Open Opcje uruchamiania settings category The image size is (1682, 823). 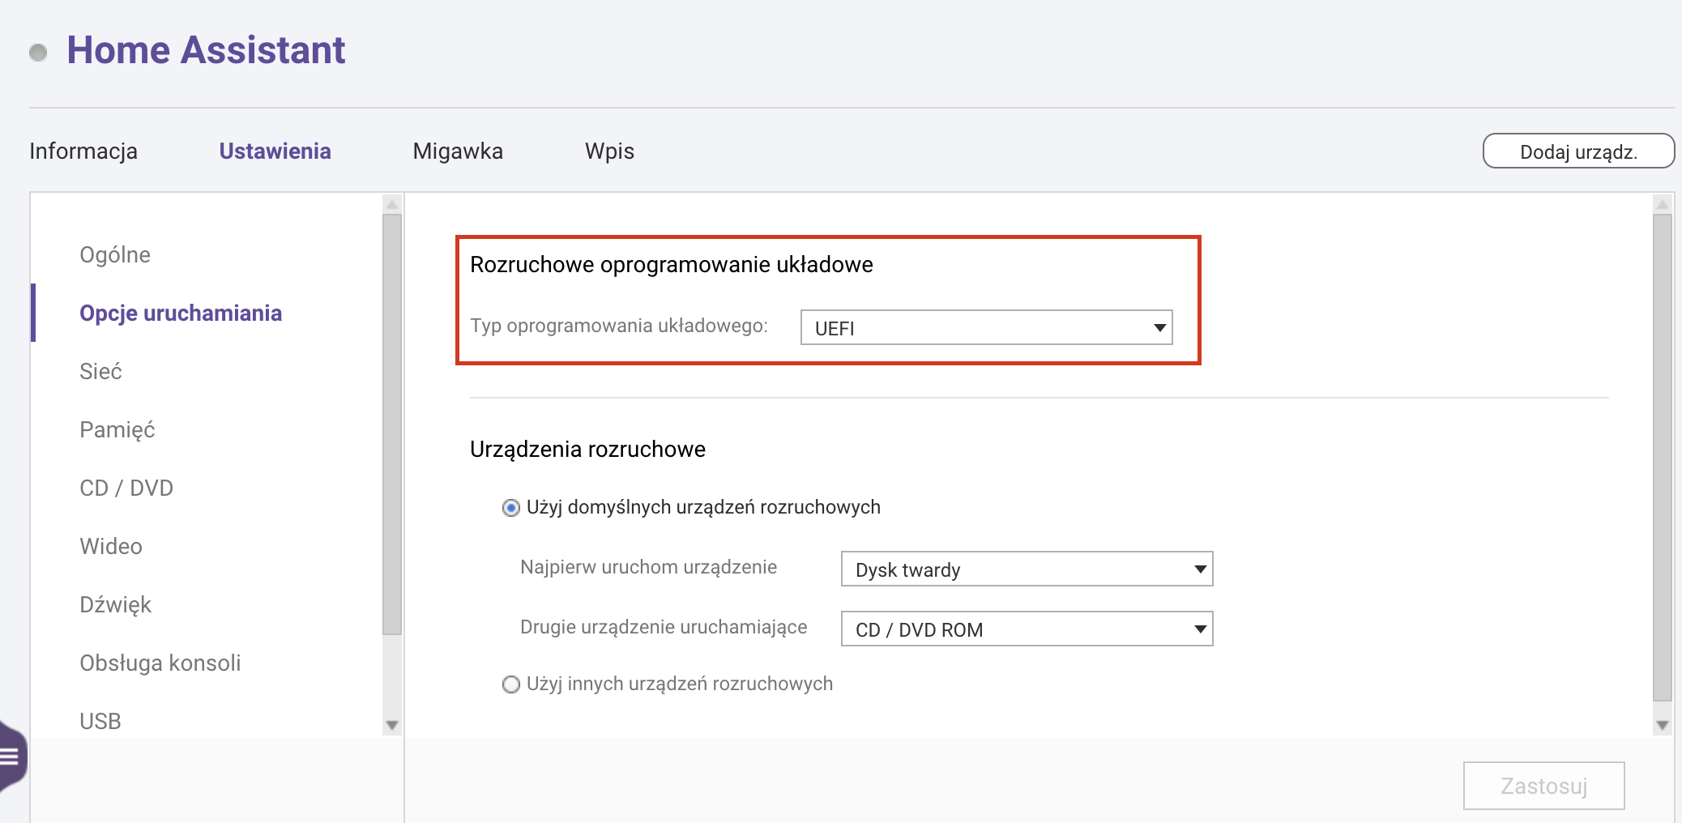point(181,313)
